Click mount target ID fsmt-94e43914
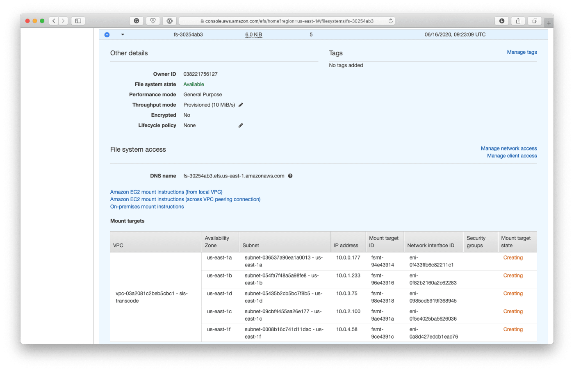Image resolution: width=574 pixels, height=371 pixels. 383,262
